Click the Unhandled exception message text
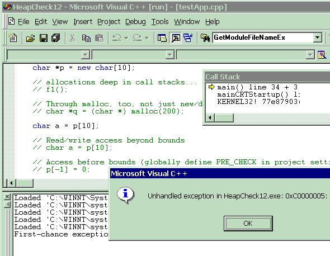Screen dimensions: 330x256 tap(237, 196)
